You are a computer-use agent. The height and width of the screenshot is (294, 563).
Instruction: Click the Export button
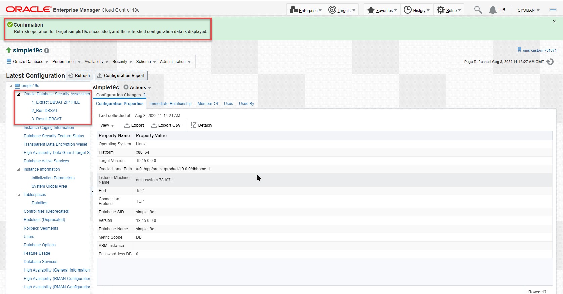(134, 125)
